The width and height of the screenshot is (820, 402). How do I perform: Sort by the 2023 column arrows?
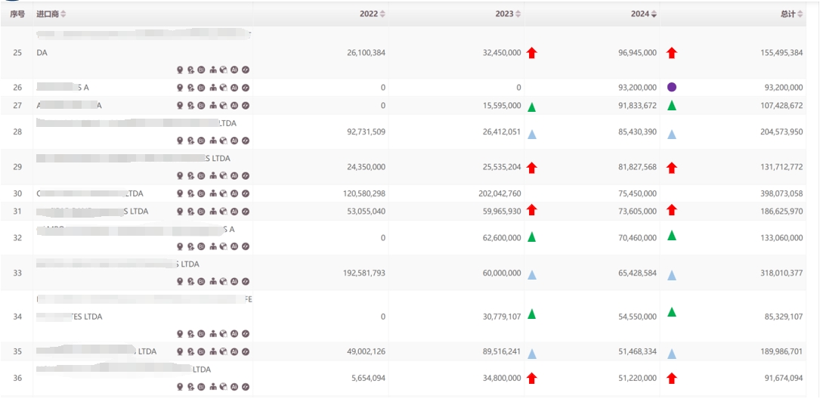518,14
